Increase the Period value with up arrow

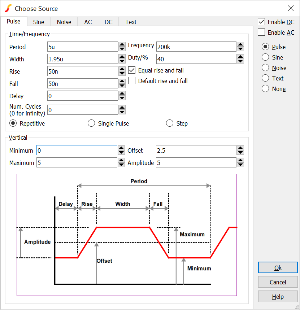[x=122, y=44]
